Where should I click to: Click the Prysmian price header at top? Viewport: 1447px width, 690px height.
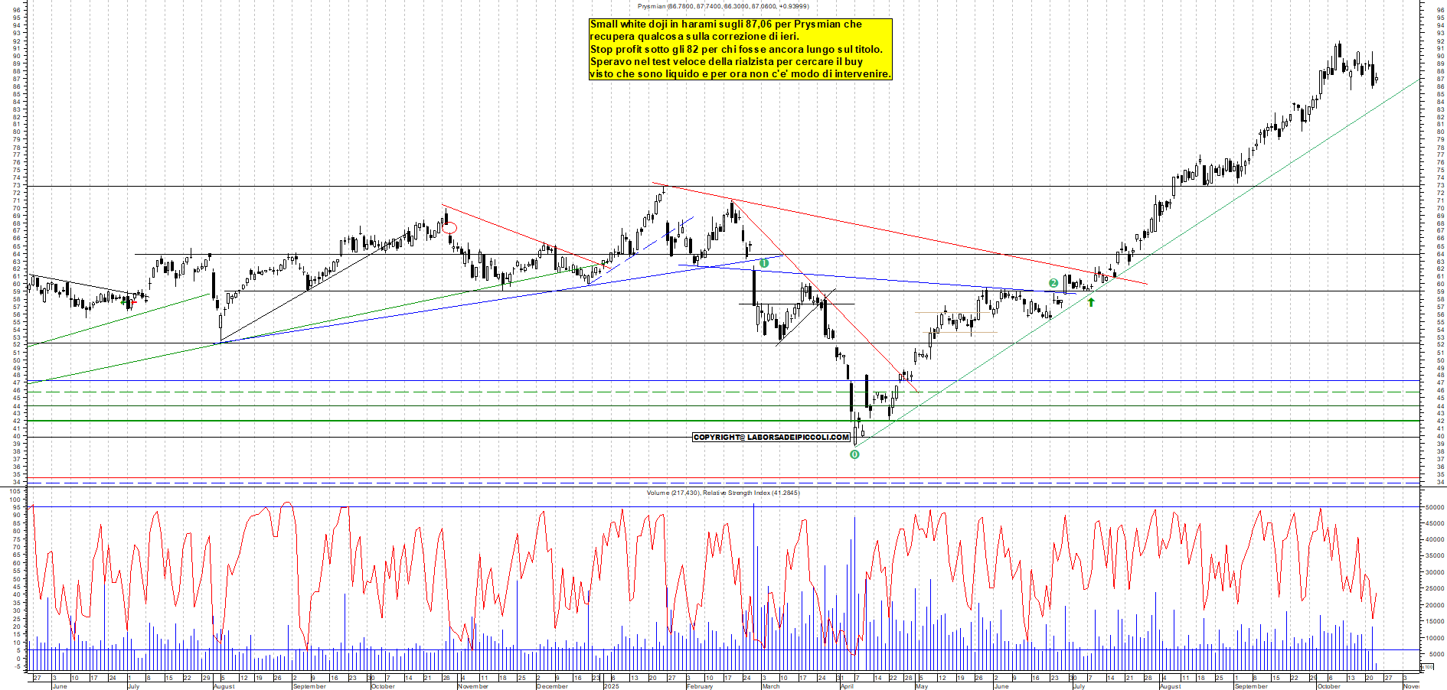(x=723, y=6)
